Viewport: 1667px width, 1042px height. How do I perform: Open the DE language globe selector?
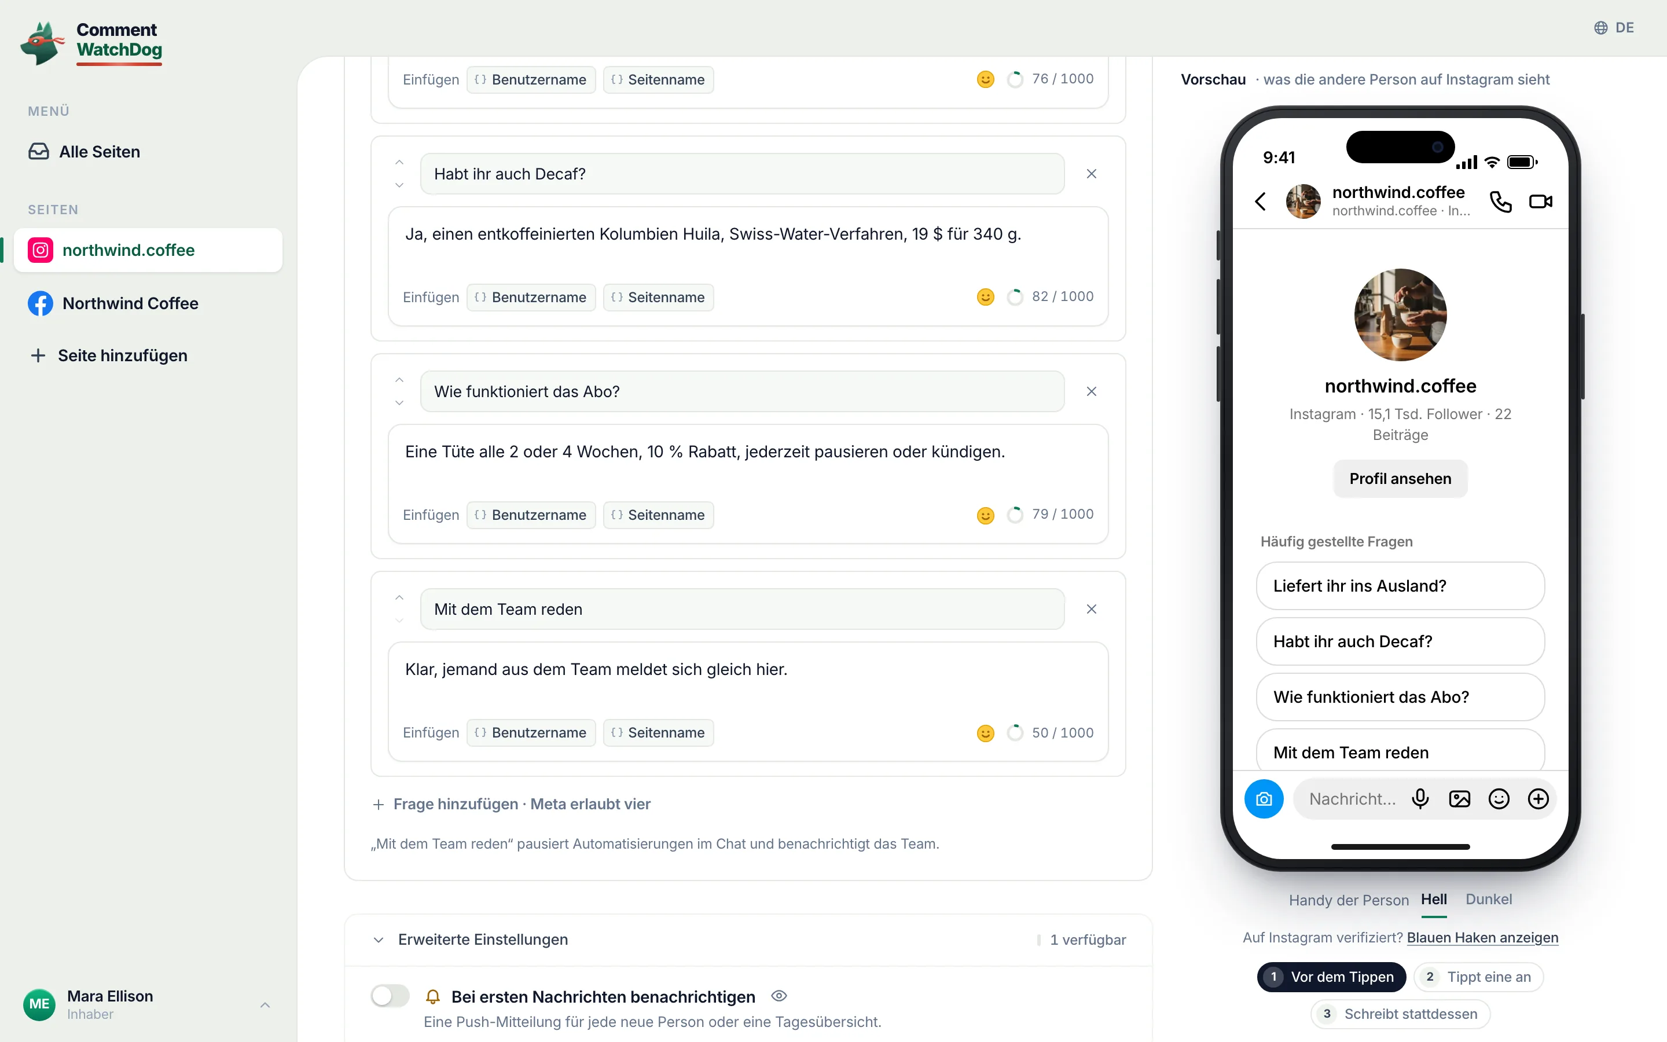pos(1613,28)
